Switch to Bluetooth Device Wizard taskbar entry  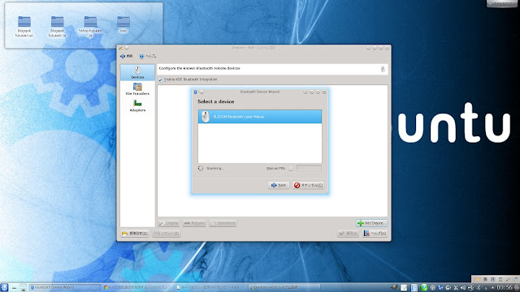(x=65, y=287)
